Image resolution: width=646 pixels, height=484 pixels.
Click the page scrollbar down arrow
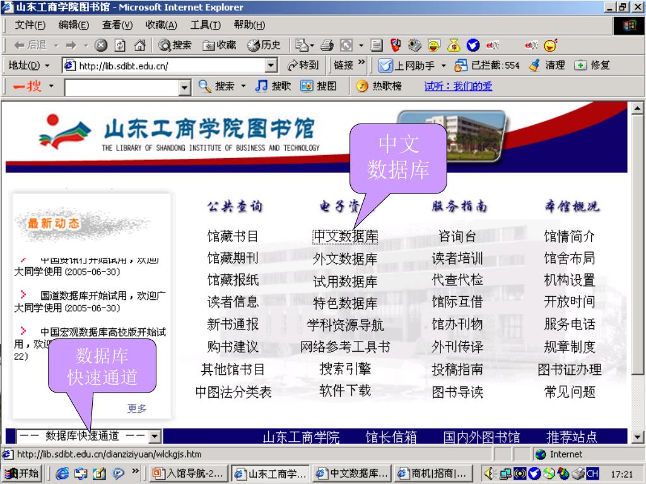coord(637,437)
